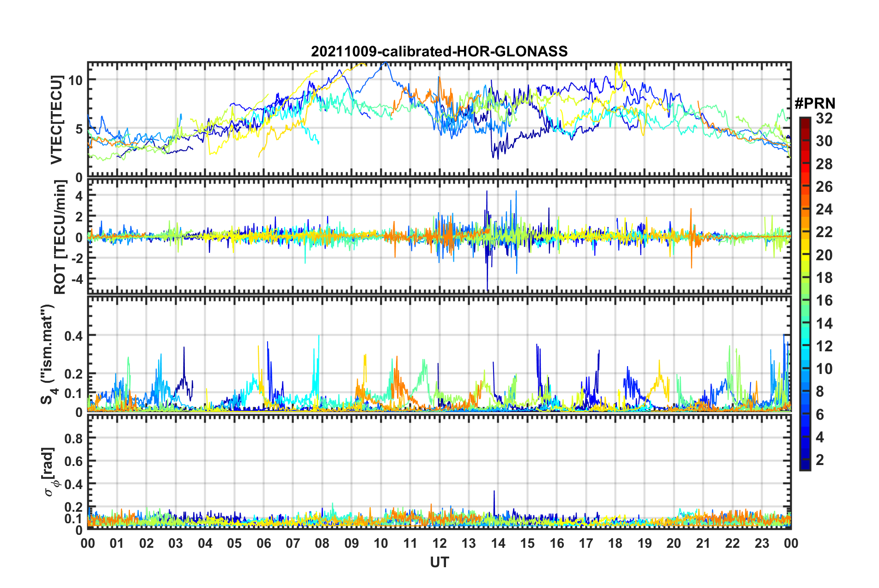Click the 12 hour label on UT axis
Screen dimensions: 879x588
[x=439, y=543]
